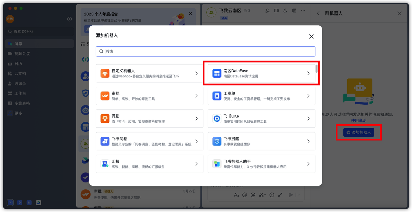Click the 飞书机器人助手 icon

(x=217, y=164)
